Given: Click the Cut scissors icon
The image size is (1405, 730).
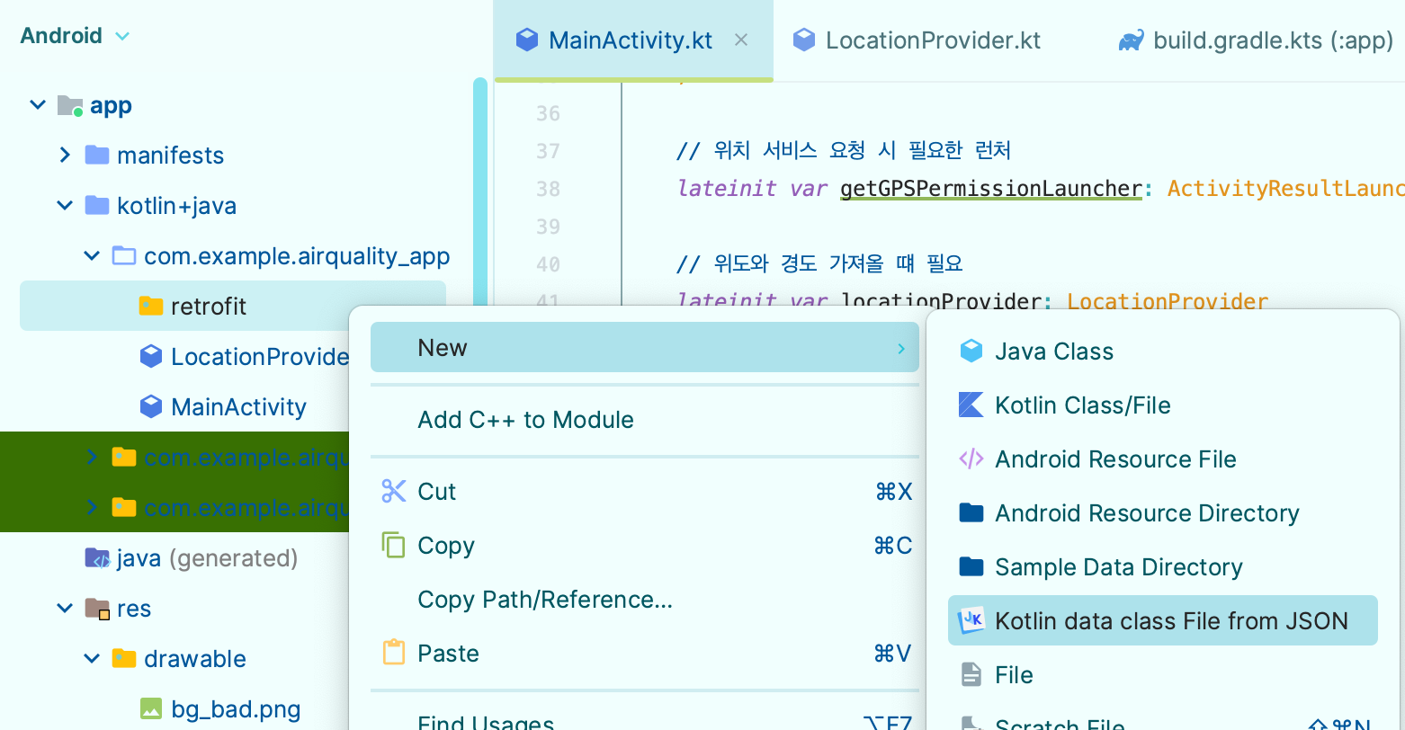Looking at the screenshot, I should pos(394,491).
